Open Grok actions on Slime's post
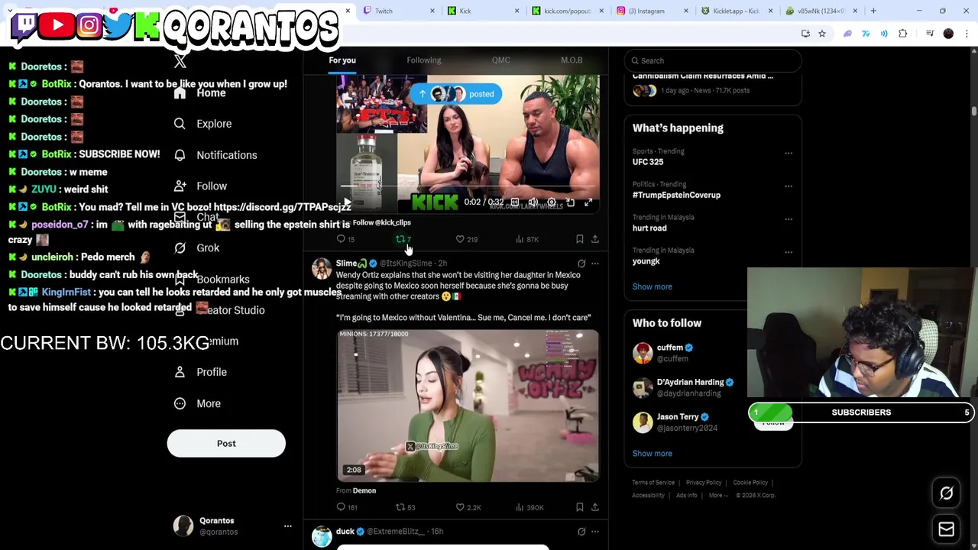This screenshot has height=550, width=978. click(x=581, y=264)
